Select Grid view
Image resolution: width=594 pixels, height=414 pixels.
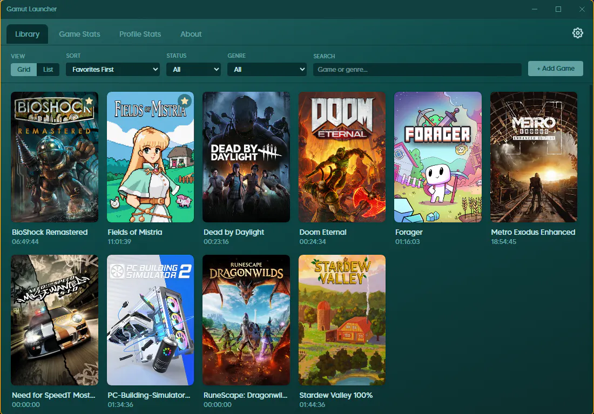tap(23, 69)
